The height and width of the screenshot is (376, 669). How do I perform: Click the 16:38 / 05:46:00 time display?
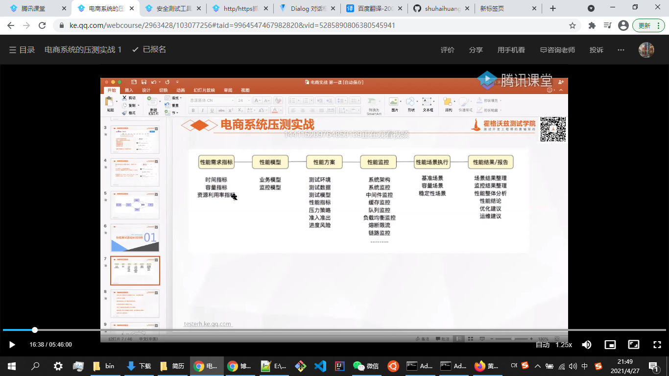[x=51, y=345]
